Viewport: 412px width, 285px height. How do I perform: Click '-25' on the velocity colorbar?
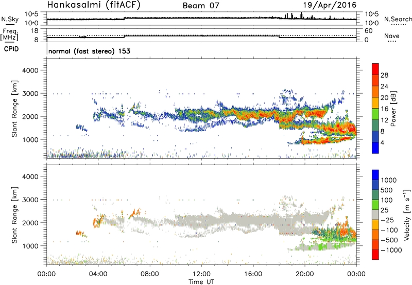tap(387, 220)
